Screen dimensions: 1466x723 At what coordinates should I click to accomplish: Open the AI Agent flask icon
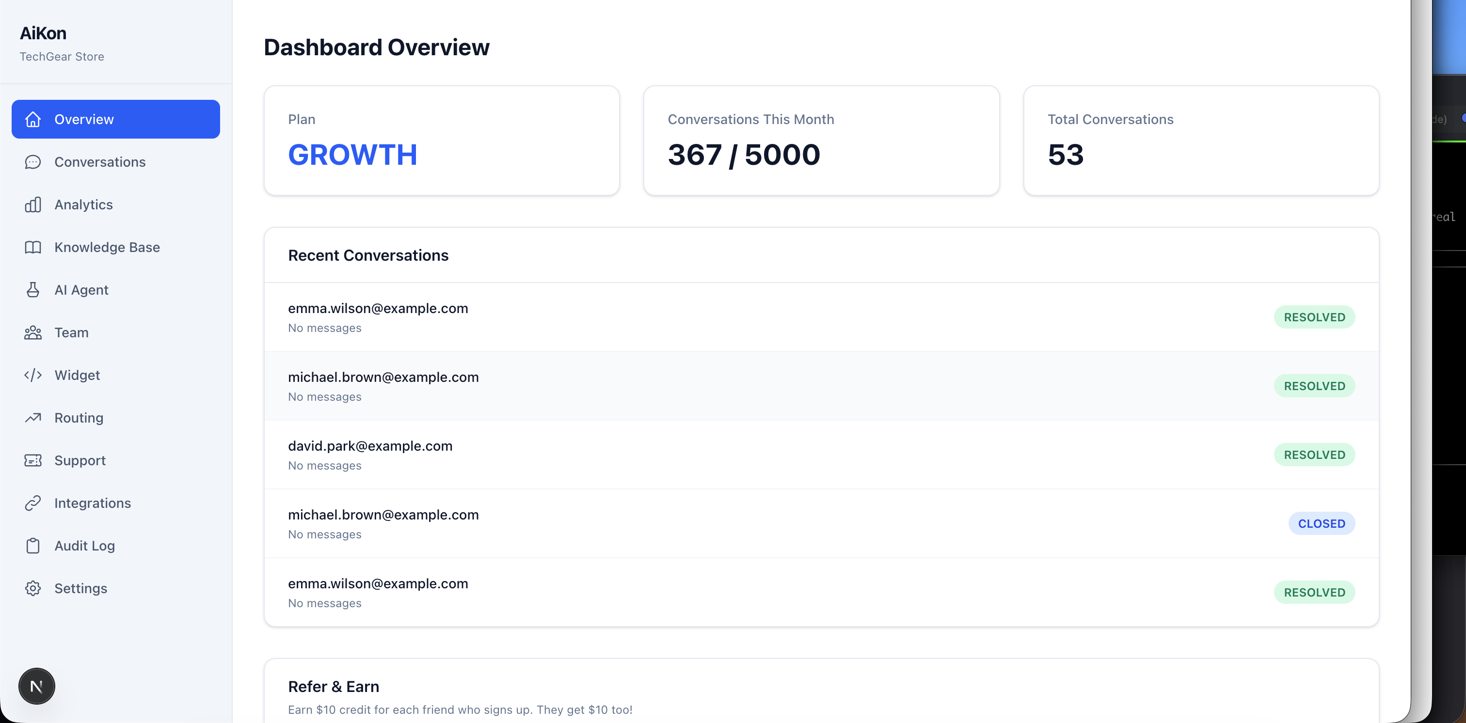[33, 290]
